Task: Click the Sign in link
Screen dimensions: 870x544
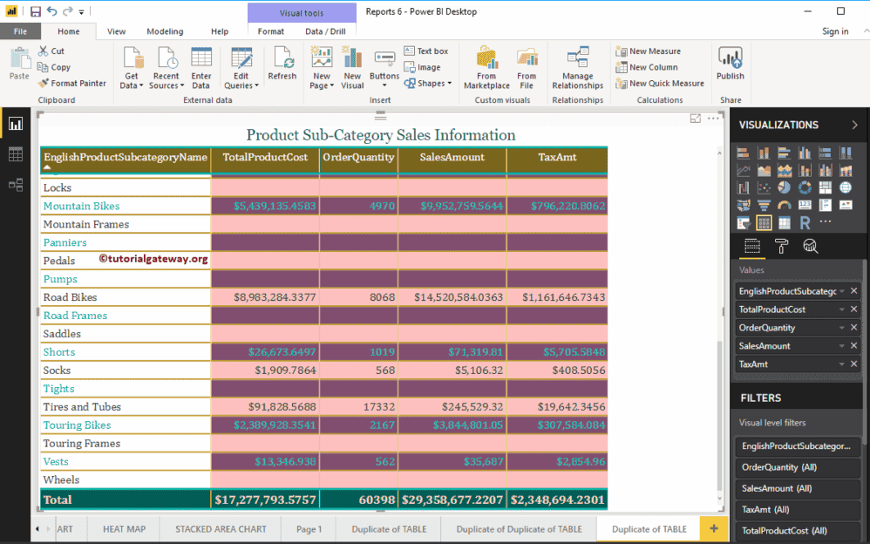Action: [x=835, y=31]
